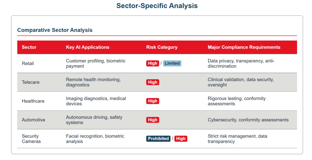Select the Comparative Sector Analysis heading
The image size is (312, 160).
click(55, 30)
